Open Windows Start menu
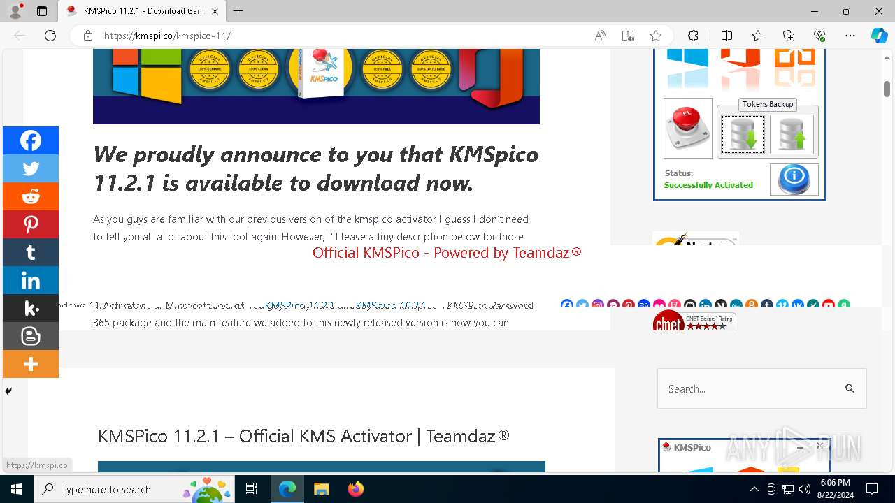Screen dimensions: 895x503 click(17, 489)
